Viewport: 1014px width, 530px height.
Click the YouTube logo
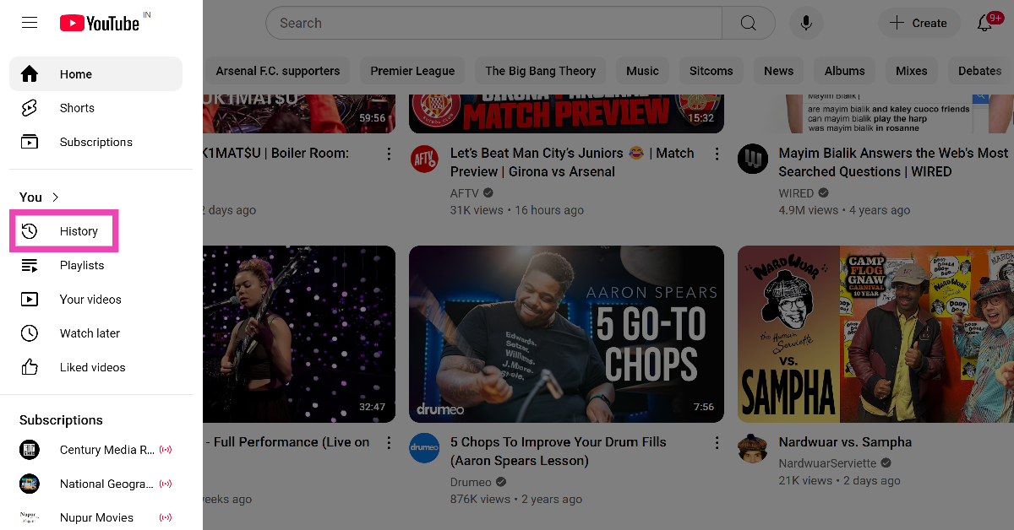100,23
